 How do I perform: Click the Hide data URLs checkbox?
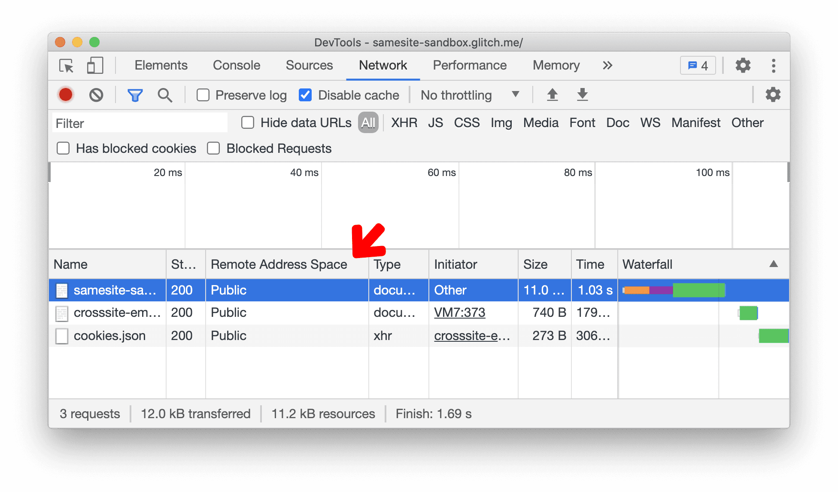pos(248,123)
